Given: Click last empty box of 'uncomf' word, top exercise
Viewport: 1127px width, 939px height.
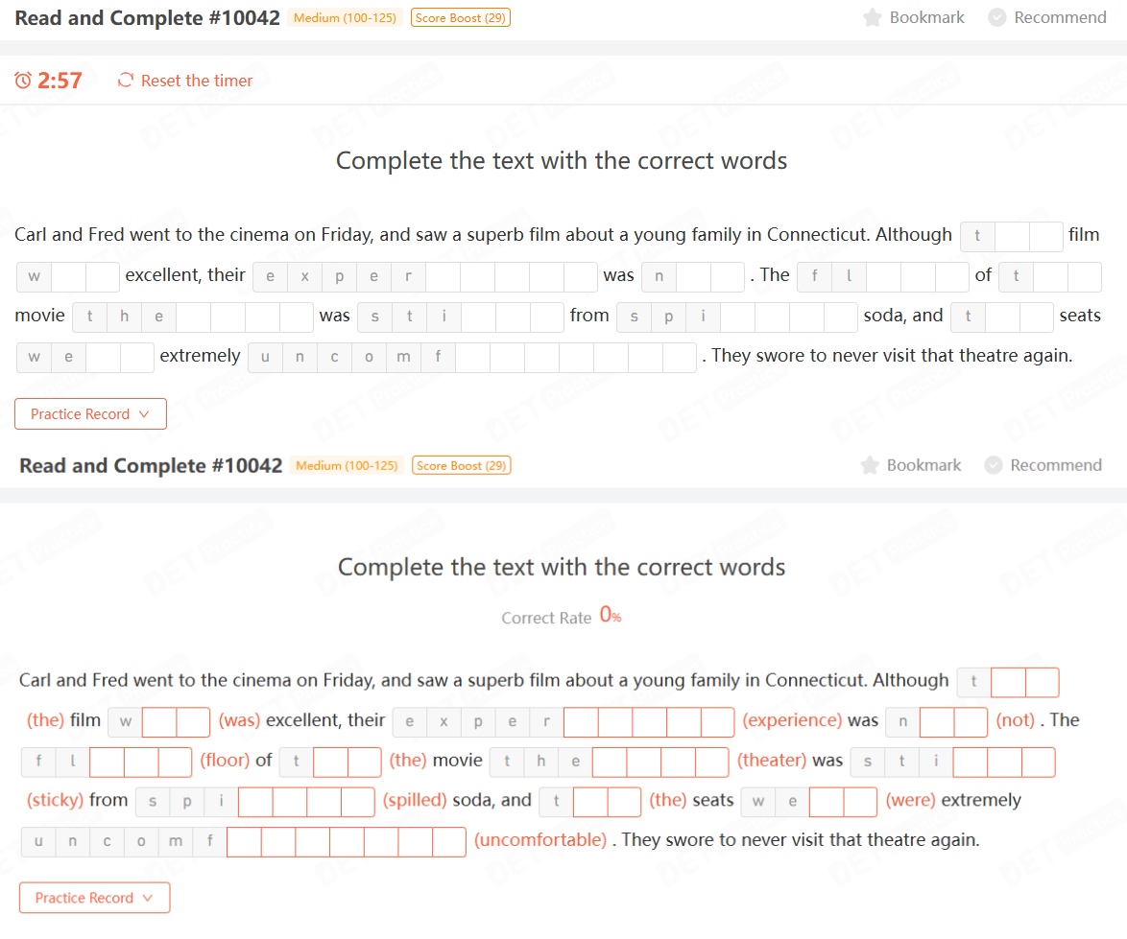Looking at the screenshot, I should point(680,358).
